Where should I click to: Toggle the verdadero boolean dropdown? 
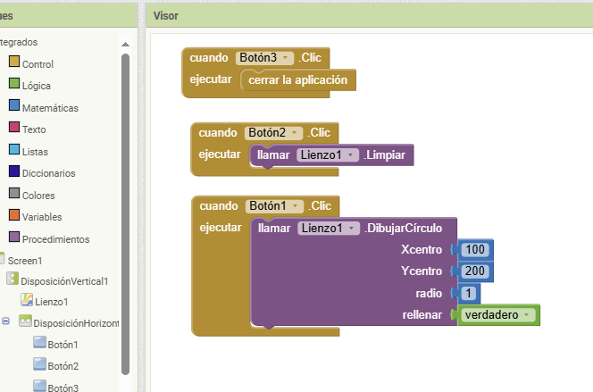[497, 315]
